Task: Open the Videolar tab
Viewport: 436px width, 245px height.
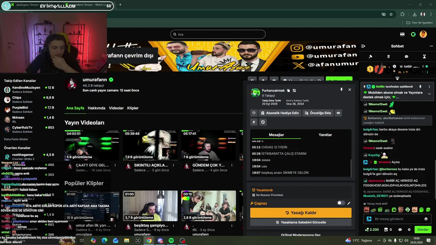Action: (x=116, y=108)
